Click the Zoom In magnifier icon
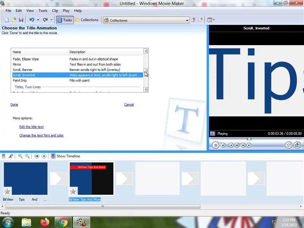This screenshot has height=228, width=304. pyautogui.click(x=20, y=156)
